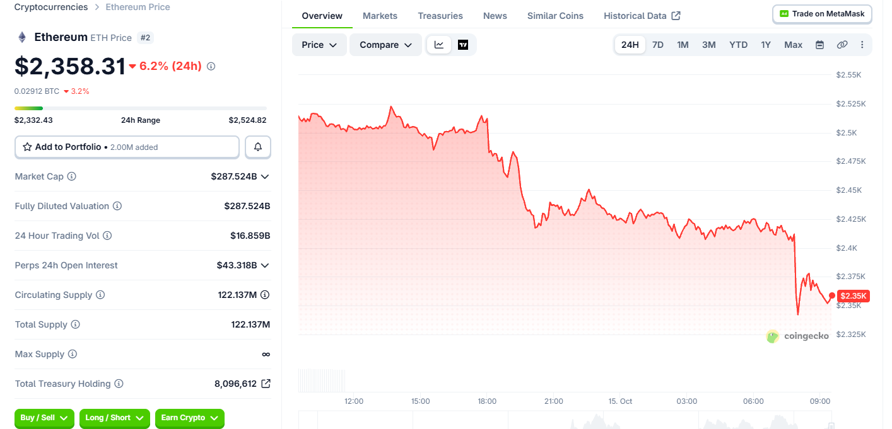Click the bell price alert icon
The height and width of the screenshot is (429, 892).
point(258,147)
